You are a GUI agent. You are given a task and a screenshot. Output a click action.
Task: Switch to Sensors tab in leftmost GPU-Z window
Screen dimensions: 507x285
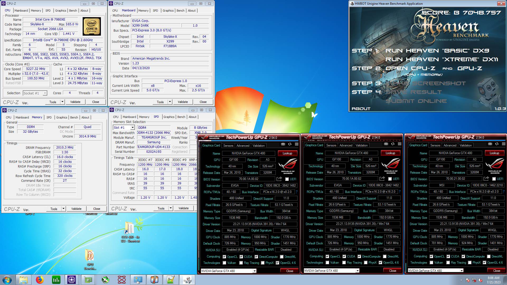click(x=228, y=146)
